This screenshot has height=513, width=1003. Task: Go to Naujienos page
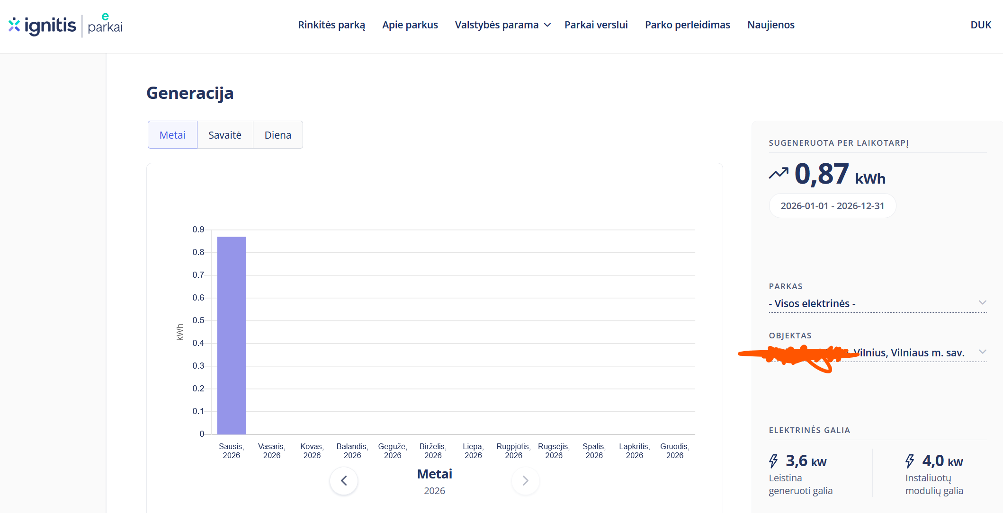(770, 25)
